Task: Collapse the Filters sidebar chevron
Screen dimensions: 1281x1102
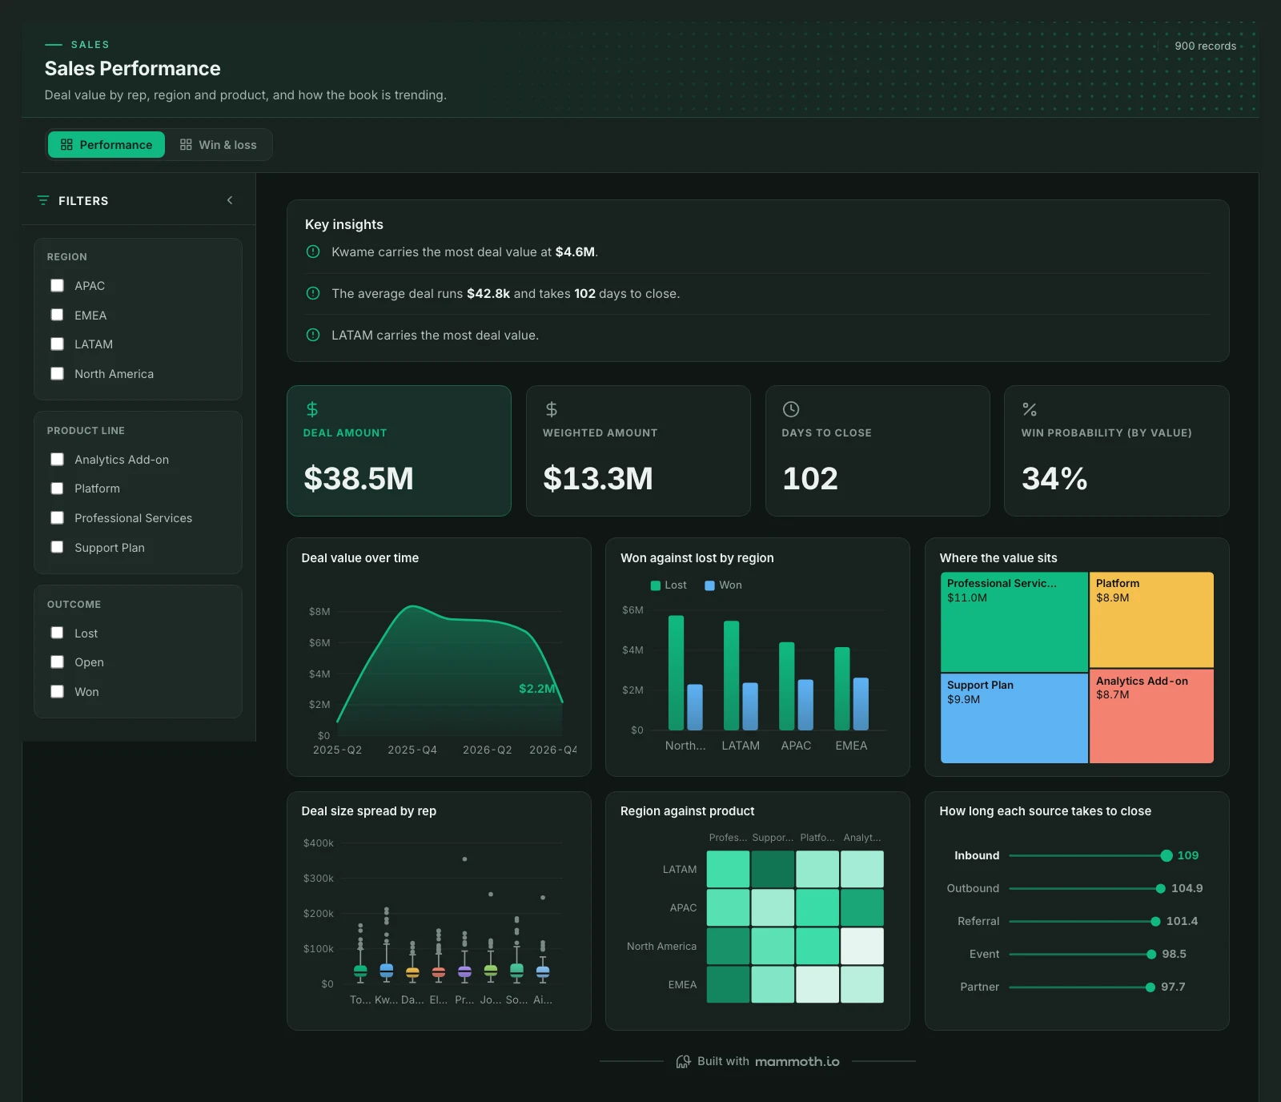Action: 230,200
